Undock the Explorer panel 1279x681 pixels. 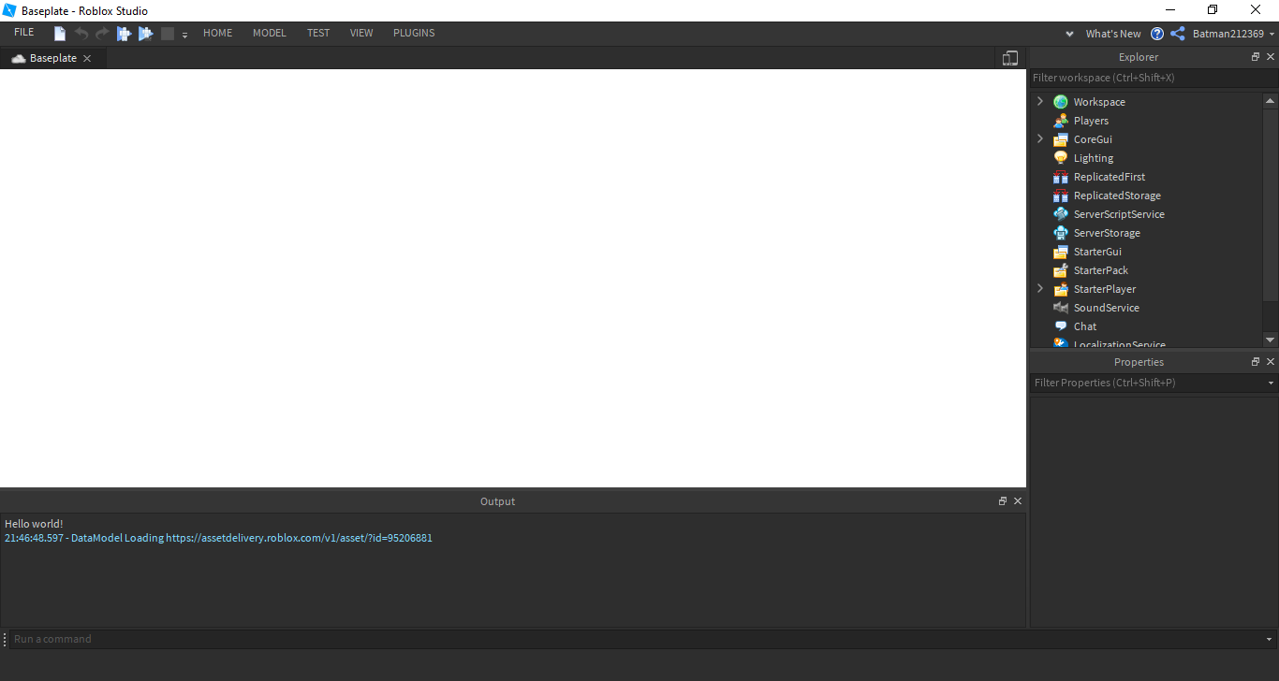pyautogui.click(x=1256, y=57)
